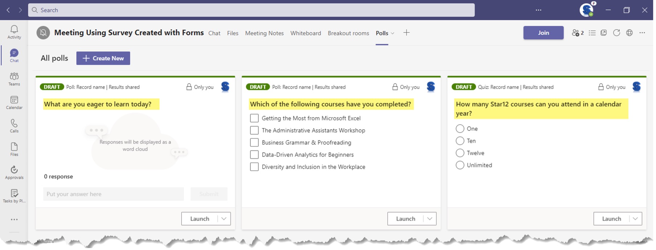Select the Unlimited radio option
This screenshot has height=250, width=656.
[x=460, y=165]
